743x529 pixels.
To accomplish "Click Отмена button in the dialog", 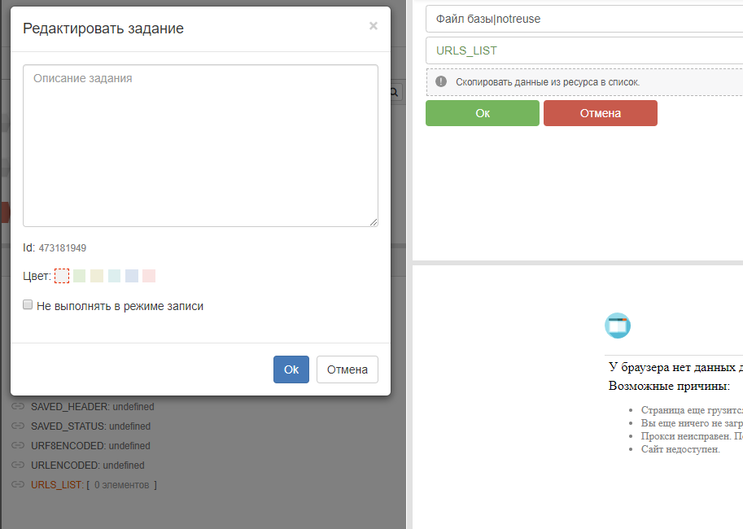I will point(347,369).
